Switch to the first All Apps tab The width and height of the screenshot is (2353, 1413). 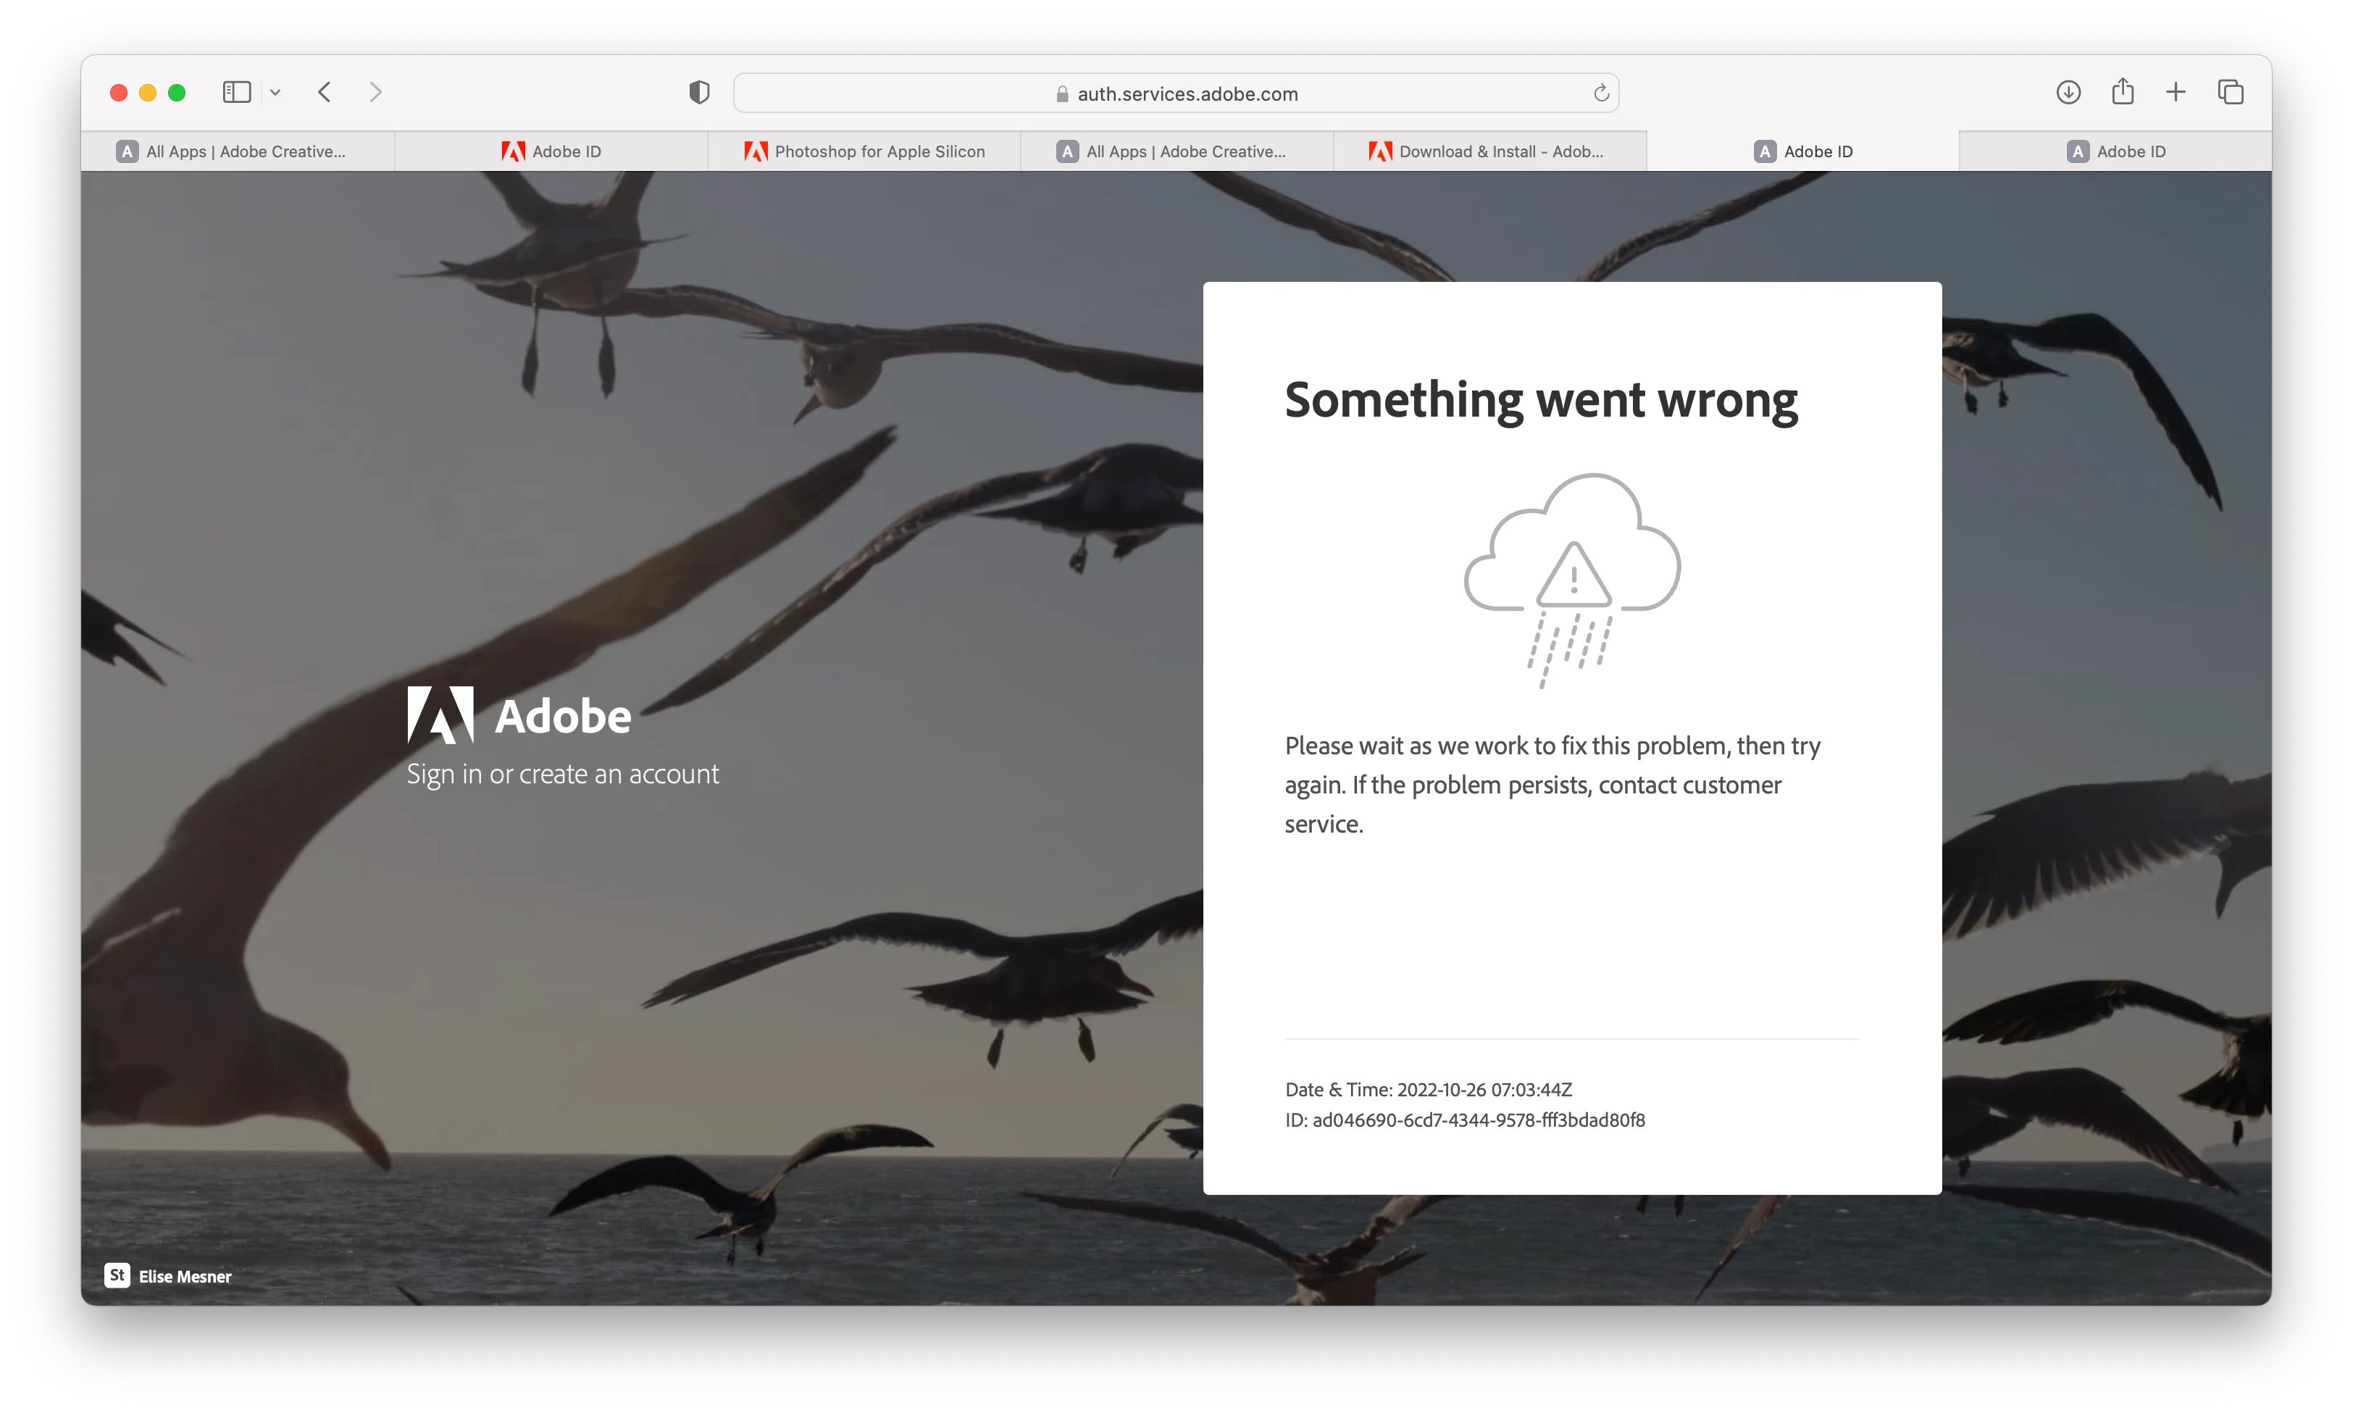238,151
